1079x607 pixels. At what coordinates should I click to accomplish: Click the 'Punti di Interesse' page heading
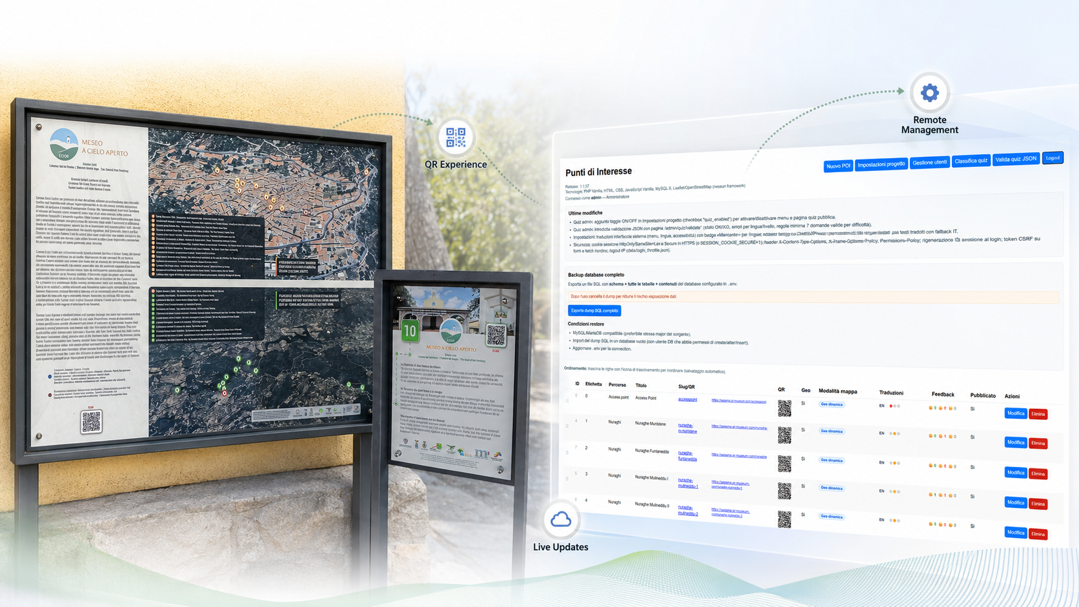click(x=598, y=172)
